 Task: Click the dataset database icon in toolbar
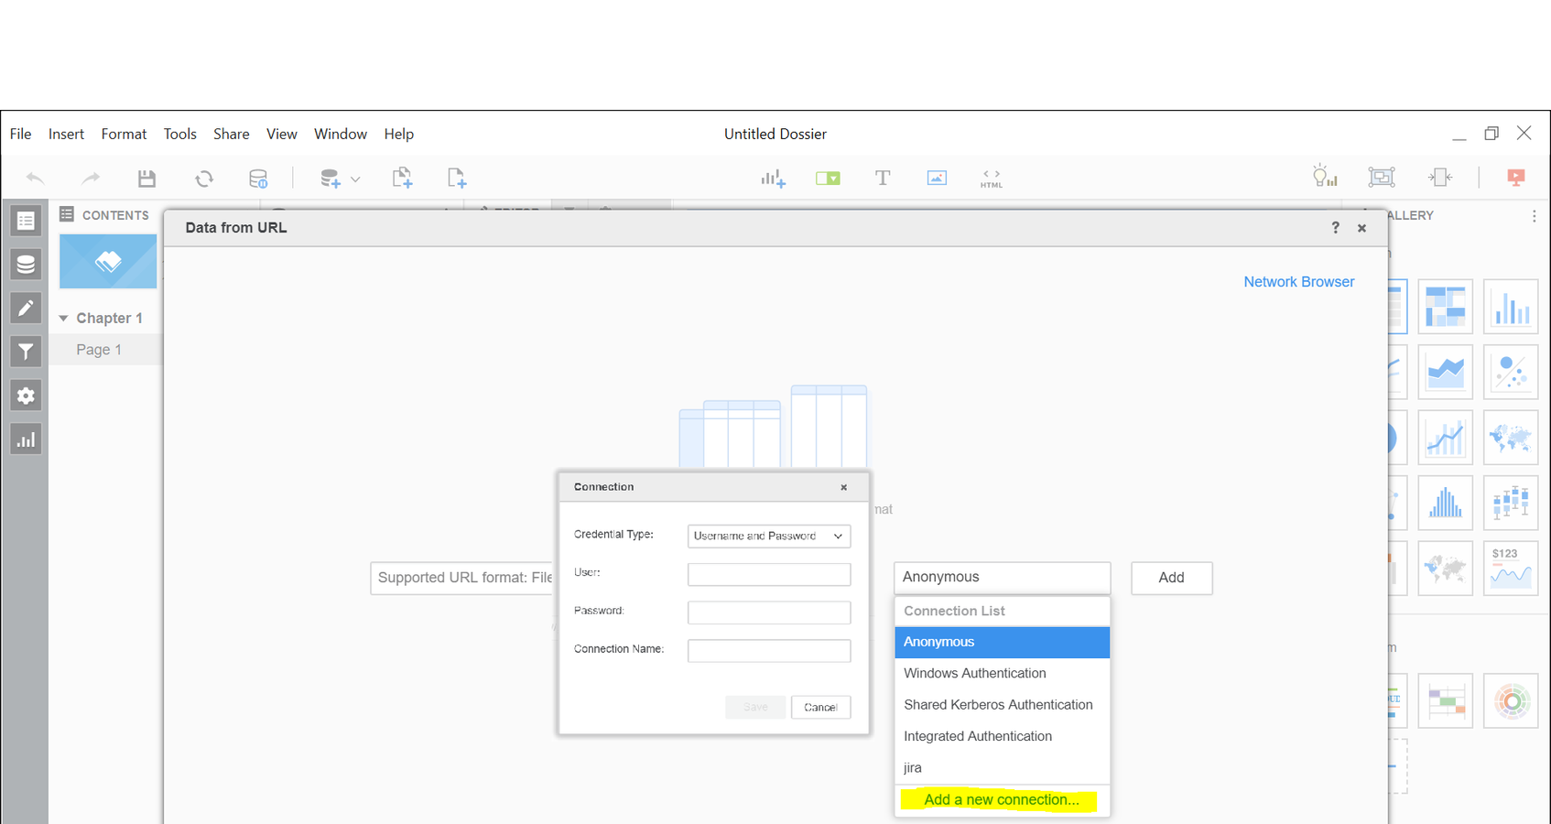[258, 178]
